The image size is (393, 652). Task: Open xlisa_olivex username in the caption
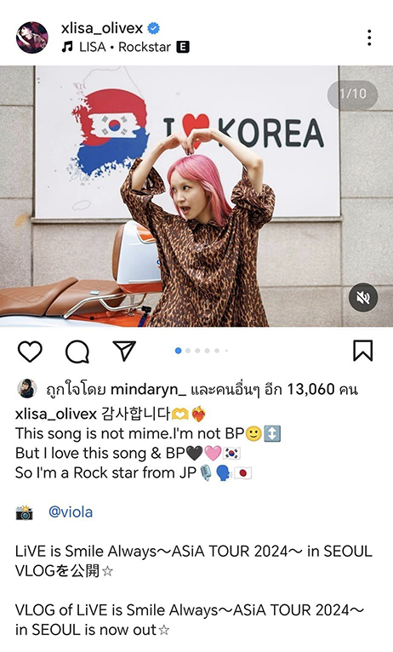(55, 414)
